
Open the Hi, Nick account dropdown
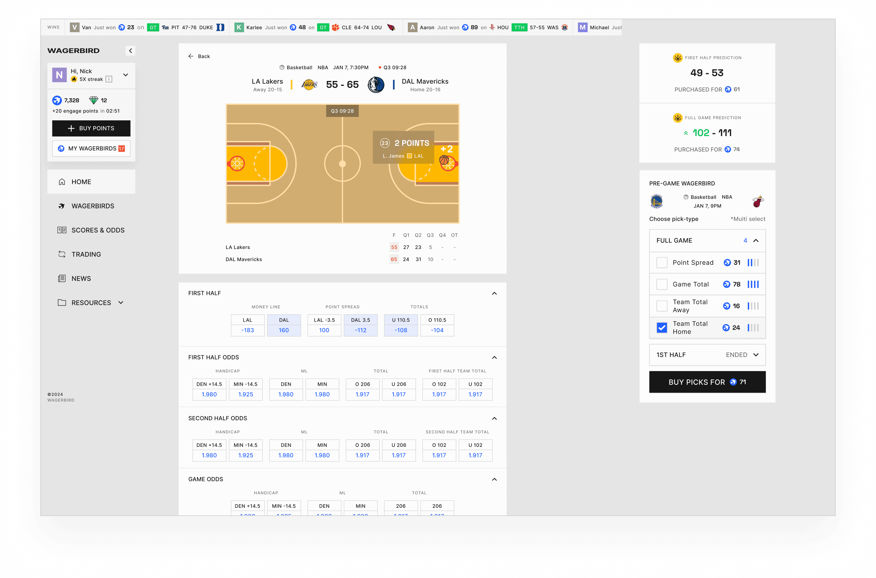tap(126, 75)
